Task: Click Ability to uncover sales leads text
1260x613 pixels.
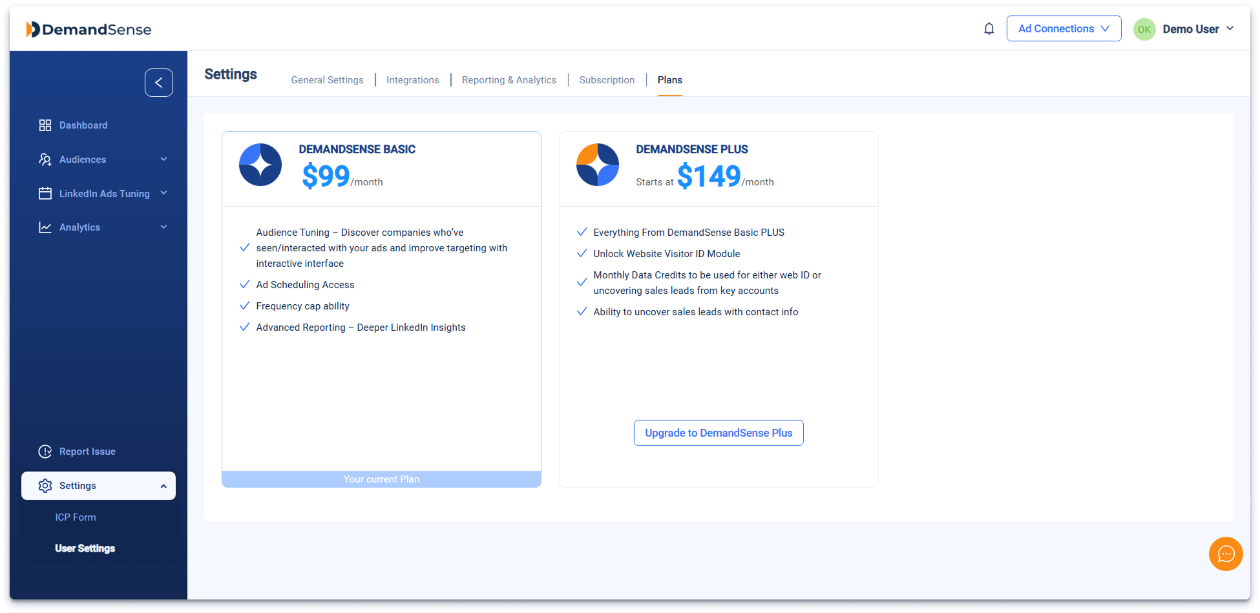Action: click(696, 312)
